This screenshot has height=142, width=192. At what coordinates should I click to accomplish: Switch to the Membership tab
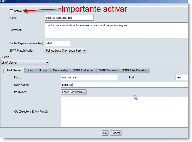pyautogui.click(x=60, y=70)
